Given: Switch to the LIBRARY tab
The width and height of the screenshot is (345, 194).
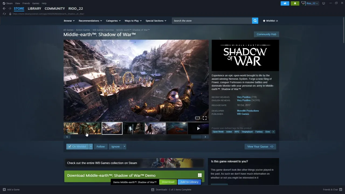Looking at the screenshot, I should click(34, 9).
